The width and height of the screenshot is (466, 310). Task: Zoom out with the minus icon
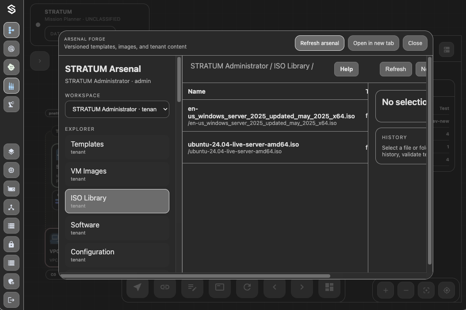click(x=406, y=291)
